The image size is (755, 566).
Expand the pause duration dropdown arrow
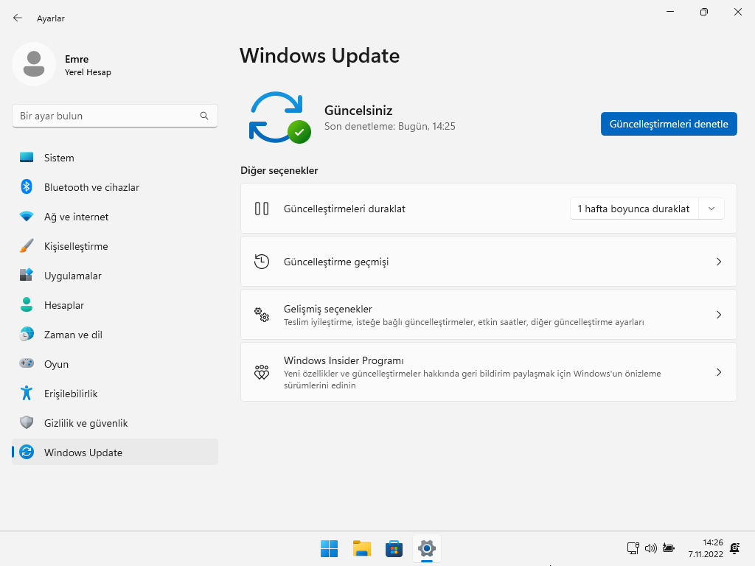click(x=711, y=209)
